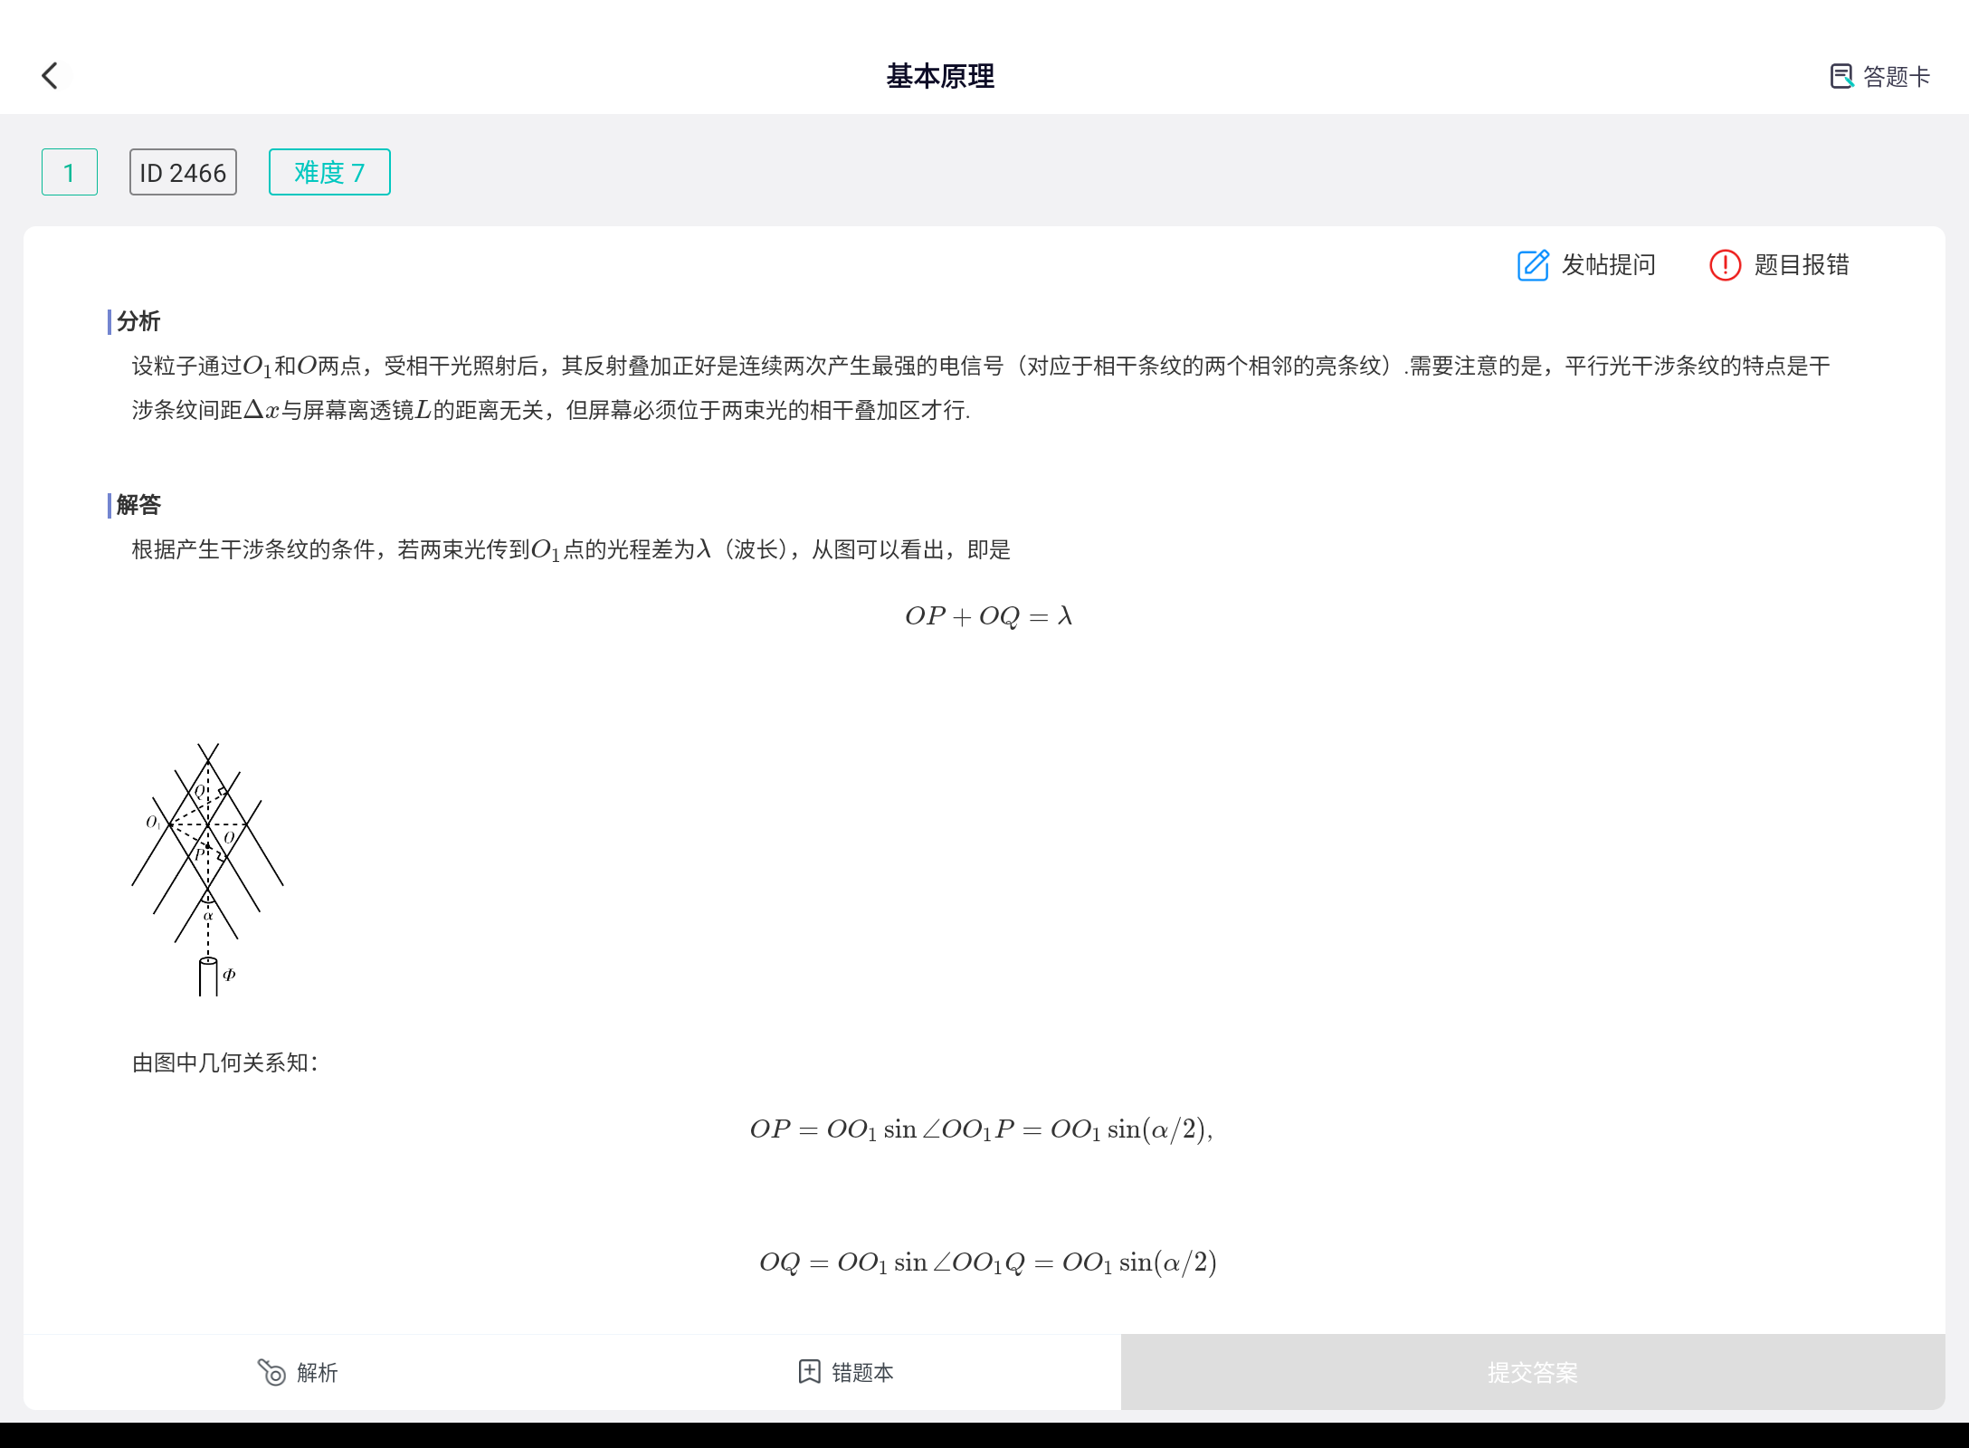The width and height of the screenshot is (1969, 1448).
Task: Click the OQ = OO₁ sin∠OO₁Q equation
Action: tap(988, 1262)
